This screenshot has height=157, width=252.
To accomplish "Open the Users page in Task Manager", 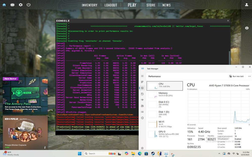I will click(142, 106).
